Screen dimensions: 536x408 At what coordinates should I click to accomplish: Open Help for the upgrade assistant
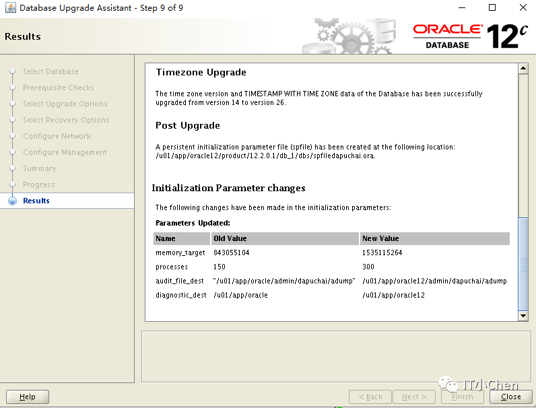pos(28,397)
